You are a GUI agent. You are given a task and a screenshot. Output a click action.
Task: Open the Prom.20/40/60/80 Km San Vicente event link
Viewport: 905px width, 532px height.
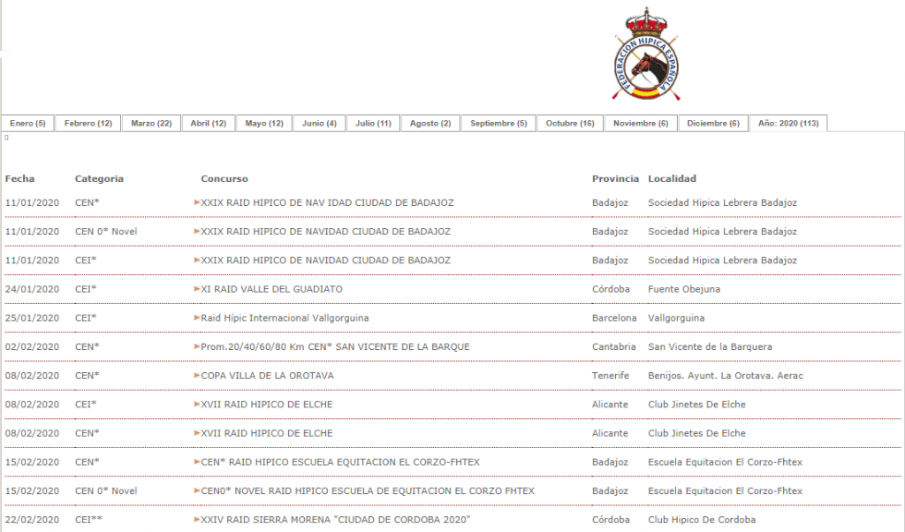coord(335,347)
